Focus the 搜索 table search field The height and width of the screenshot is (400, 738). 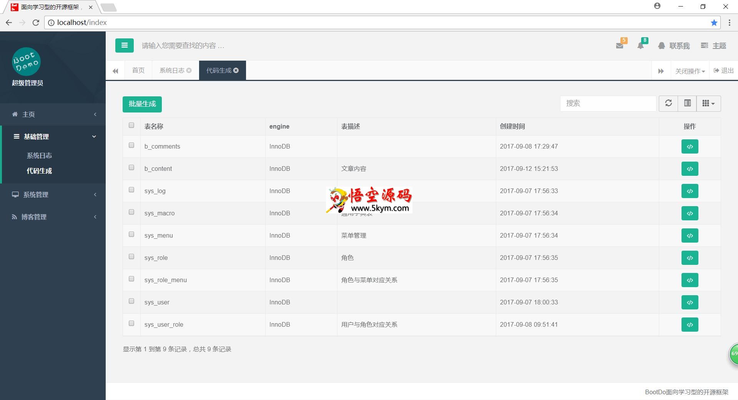pyautogui.click(x=608, y=103)
